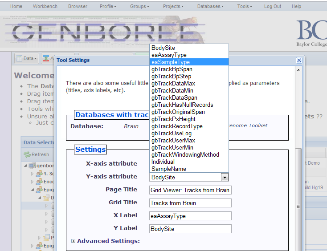Viewport: 327px width, 251px height.
Task: Pick SampleName in dropdown list
Action: pos(168,169)
